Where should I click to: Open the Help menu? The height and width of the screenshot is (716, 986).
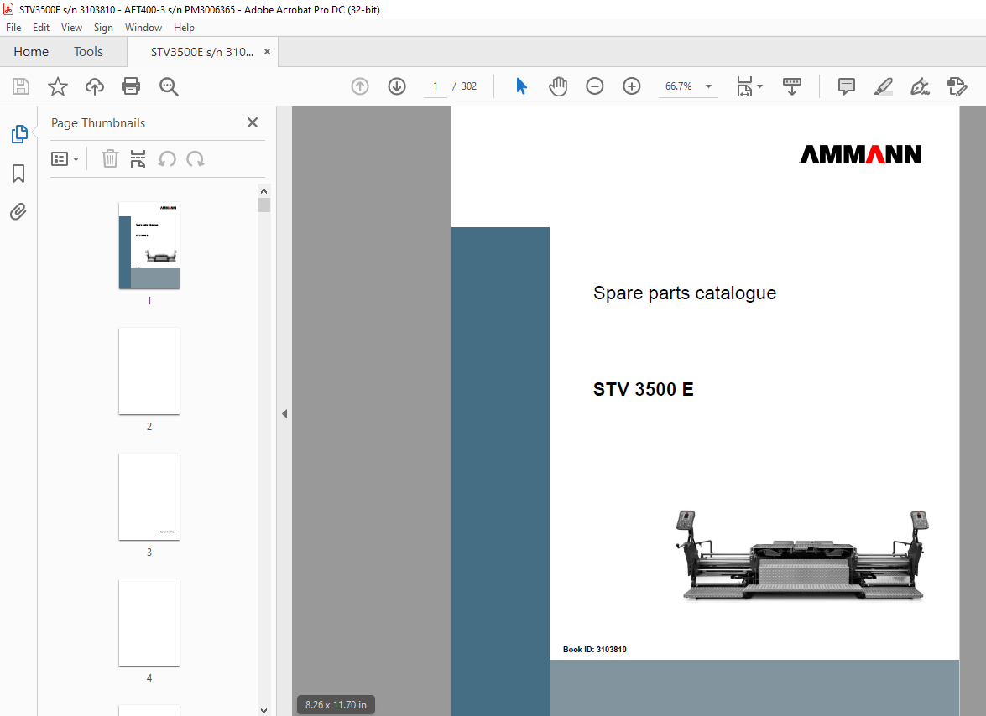[x=184, y=27]
